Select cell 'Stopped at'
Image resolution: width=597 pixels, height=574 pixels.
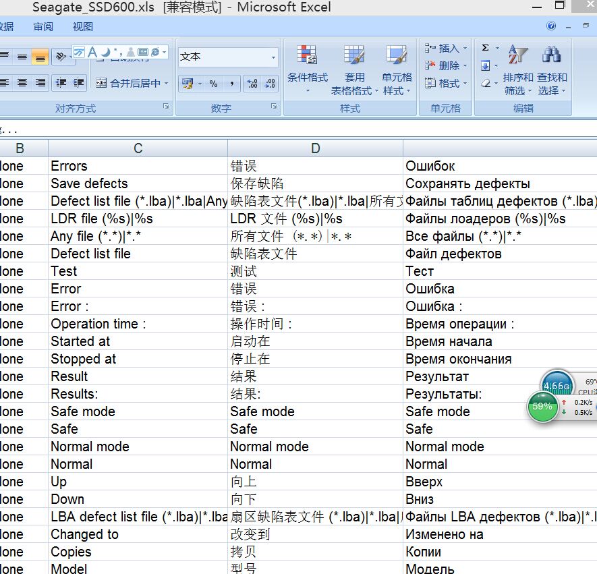point(138,359)
